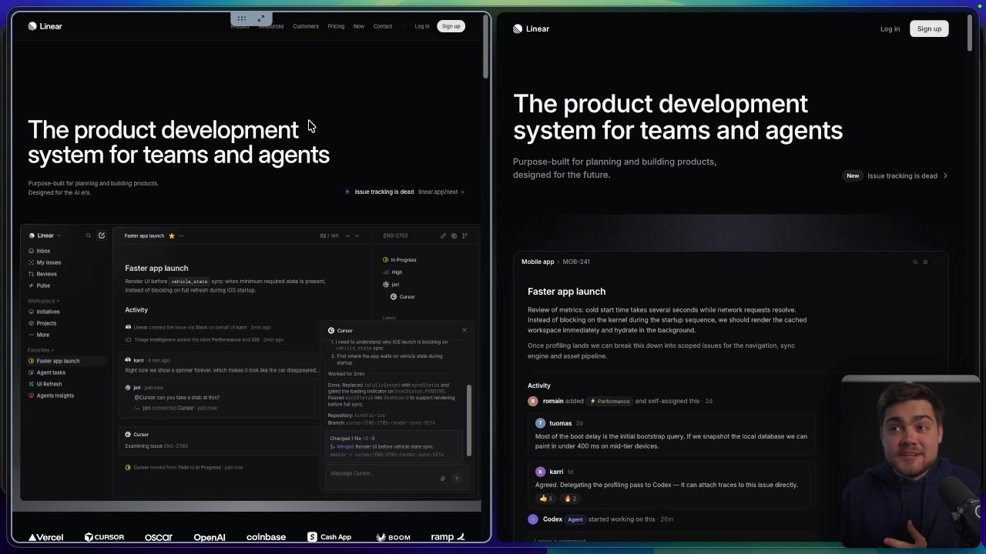
Task: Open Customers in left window nav
Action: (x=305, y=26)
